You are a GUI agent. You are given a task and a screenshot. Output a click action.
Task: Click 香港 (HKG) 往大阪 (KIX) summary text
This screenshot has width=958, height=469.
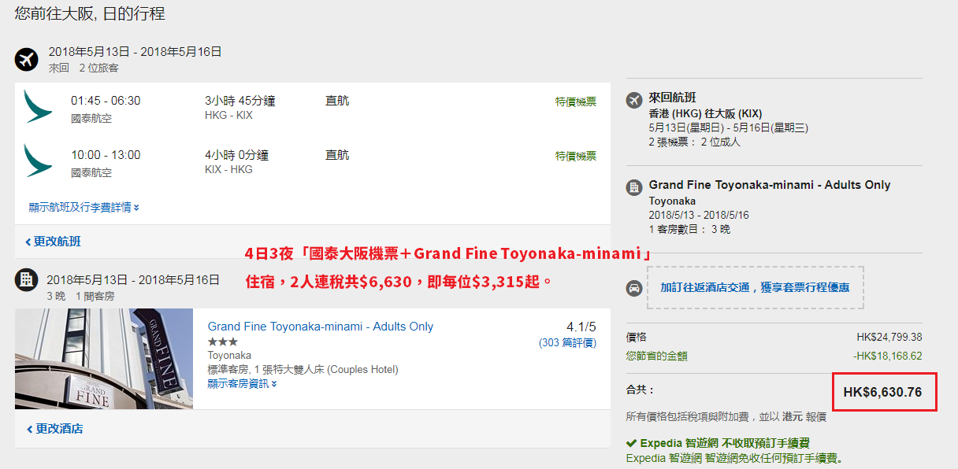705,113
